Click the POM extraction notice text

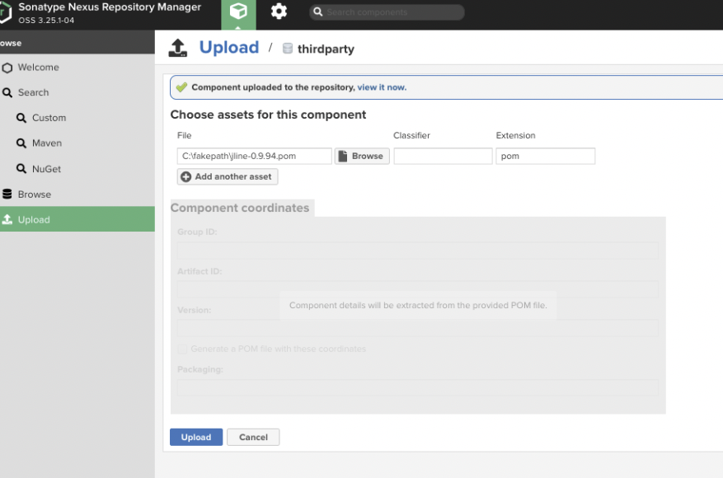(418, 305)
